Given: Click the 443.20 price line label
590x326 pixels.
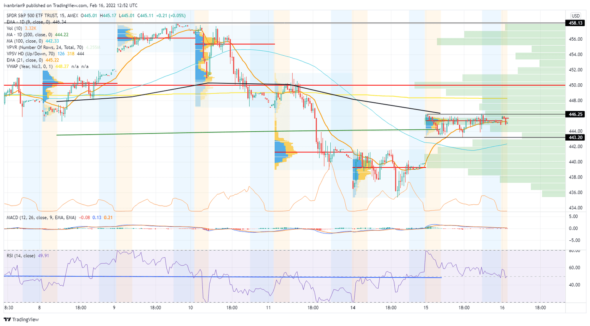Looking at the screenshot, I should (576, 137).
